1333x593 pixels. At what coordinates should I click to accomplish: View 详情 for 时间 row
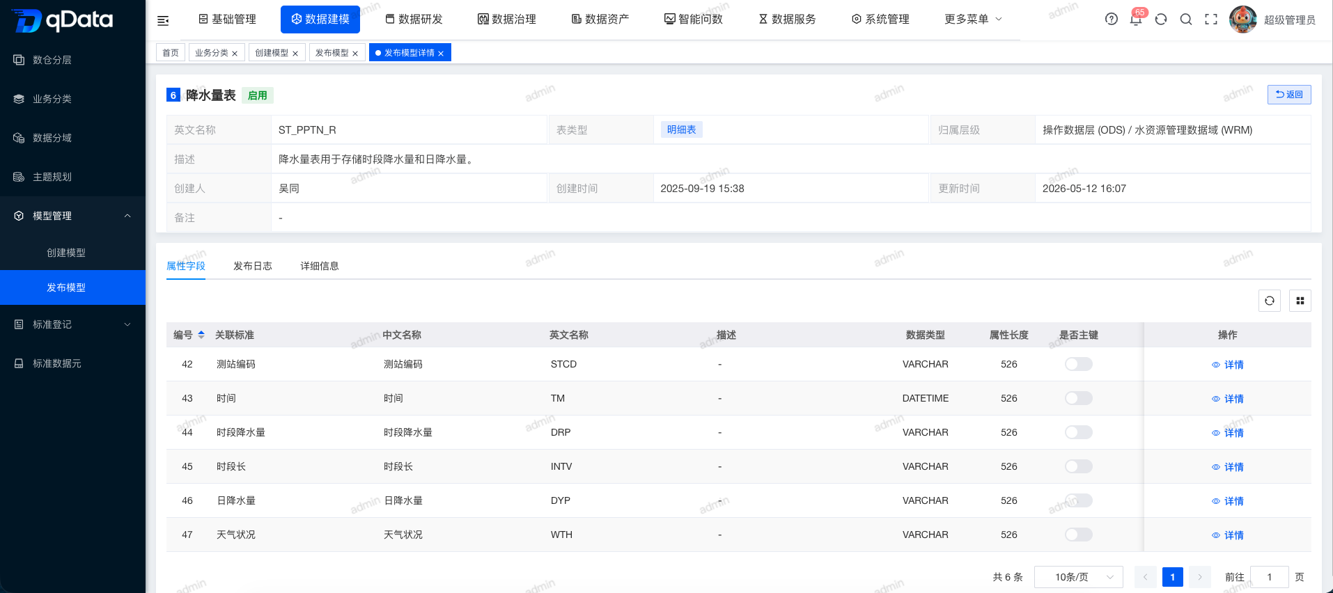[x=1228, y=399]
